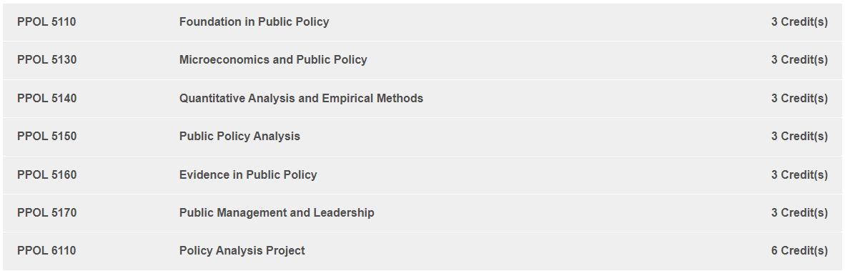Open Microeconomics and Public Policy course
Screen dimensions: 845x271
(273, 60)
